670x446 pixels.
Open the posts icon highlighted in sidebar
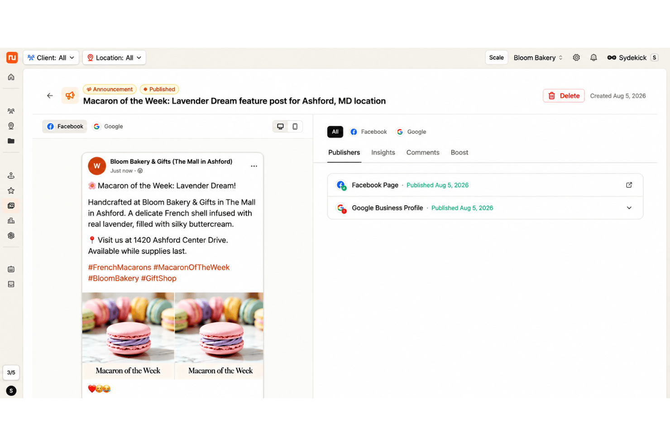click(x=11, y=206)
